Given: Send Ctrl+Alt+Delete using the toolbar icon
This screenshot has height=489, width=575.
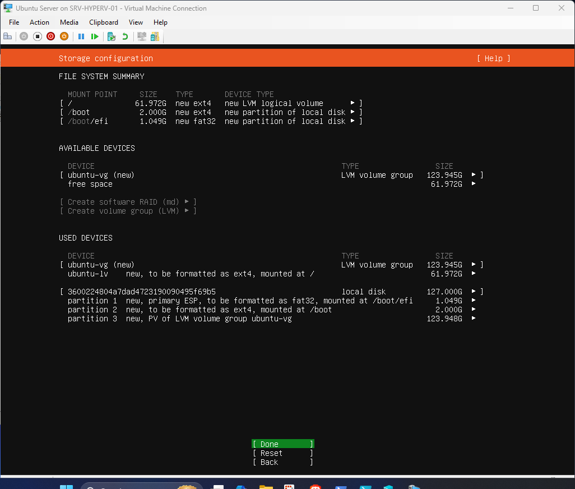Looking at the screenshot, I should tap(7, 36).
